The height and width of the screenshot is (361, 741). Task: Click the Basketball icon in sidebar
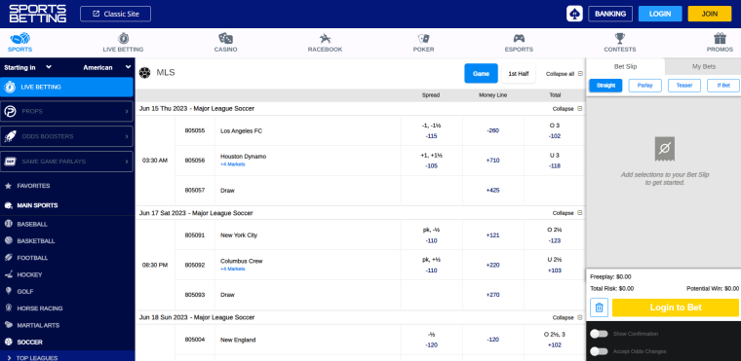coord(8,240)
